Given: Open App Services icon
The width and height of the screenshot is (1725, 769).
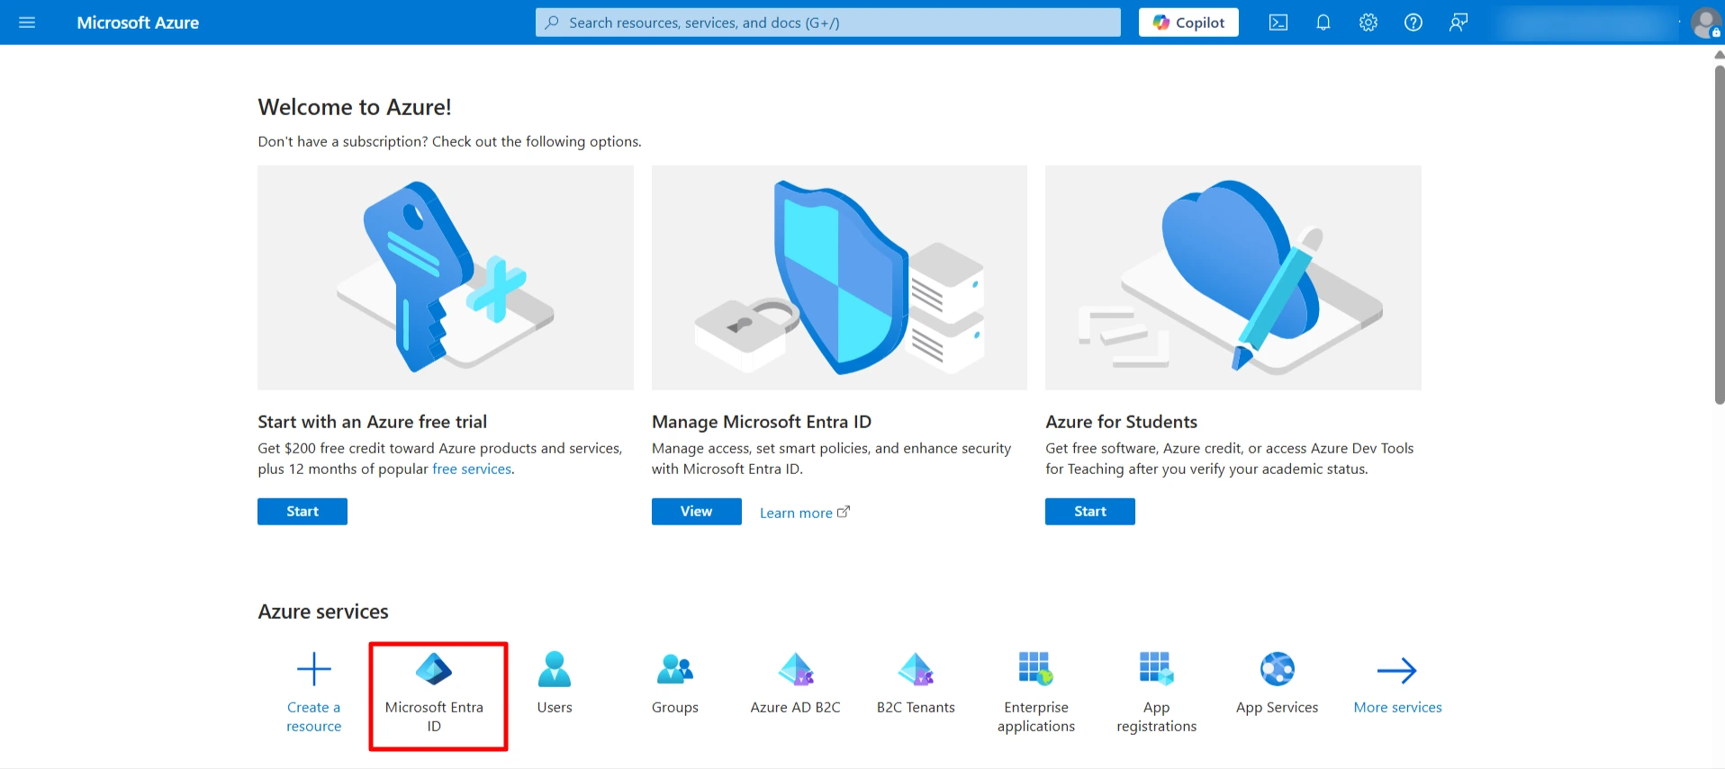Looking at the screenshot, I should 1278,669.
